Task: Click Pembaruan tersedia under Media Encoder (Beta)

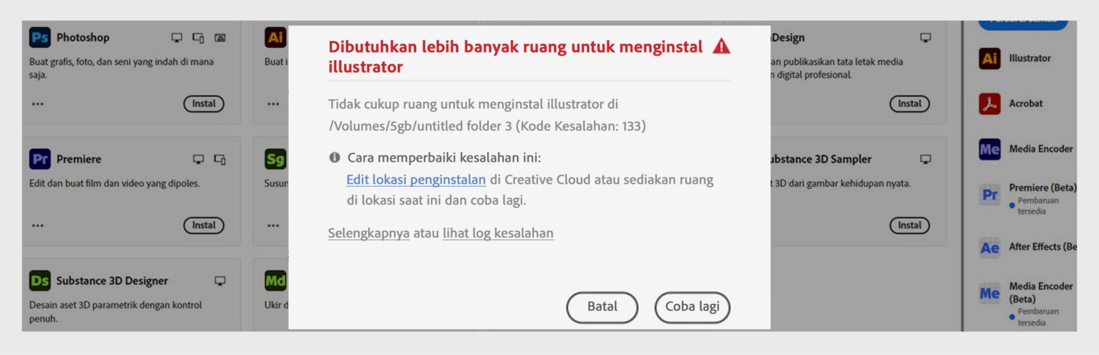Action: tap(1038, 317)
